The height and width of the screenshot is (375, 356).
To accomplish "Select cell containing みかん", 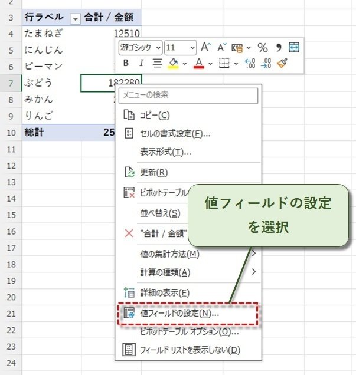I will (x=52, y=100).
